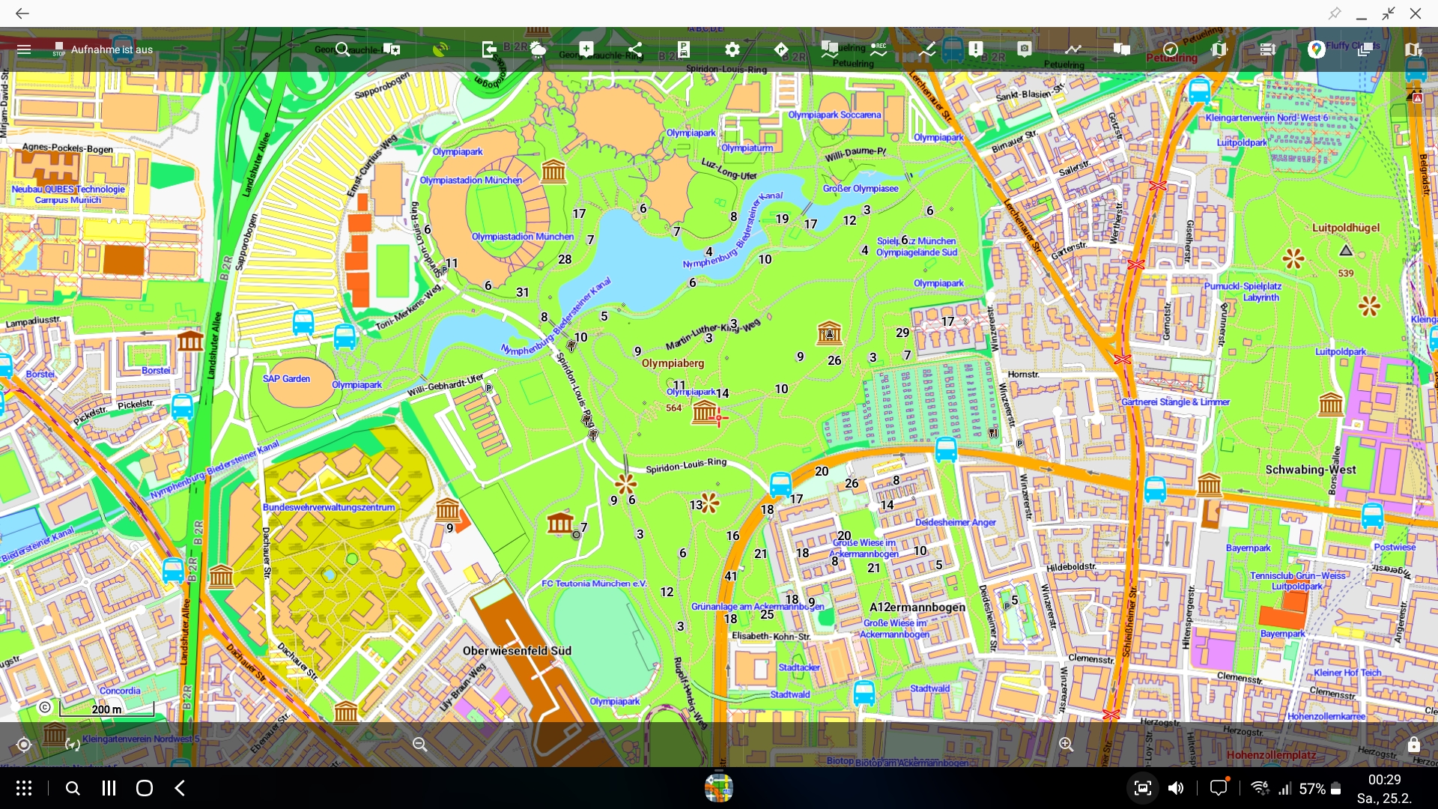Open settings gear in map toolbar
This screenshot has width=1438, height=809.
tap(732, 49)
